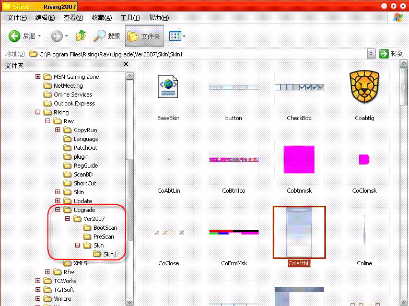Viewport: 409px width, 306px height.
Task: Expand the CopyRun folder node
Action: [57, 130]
